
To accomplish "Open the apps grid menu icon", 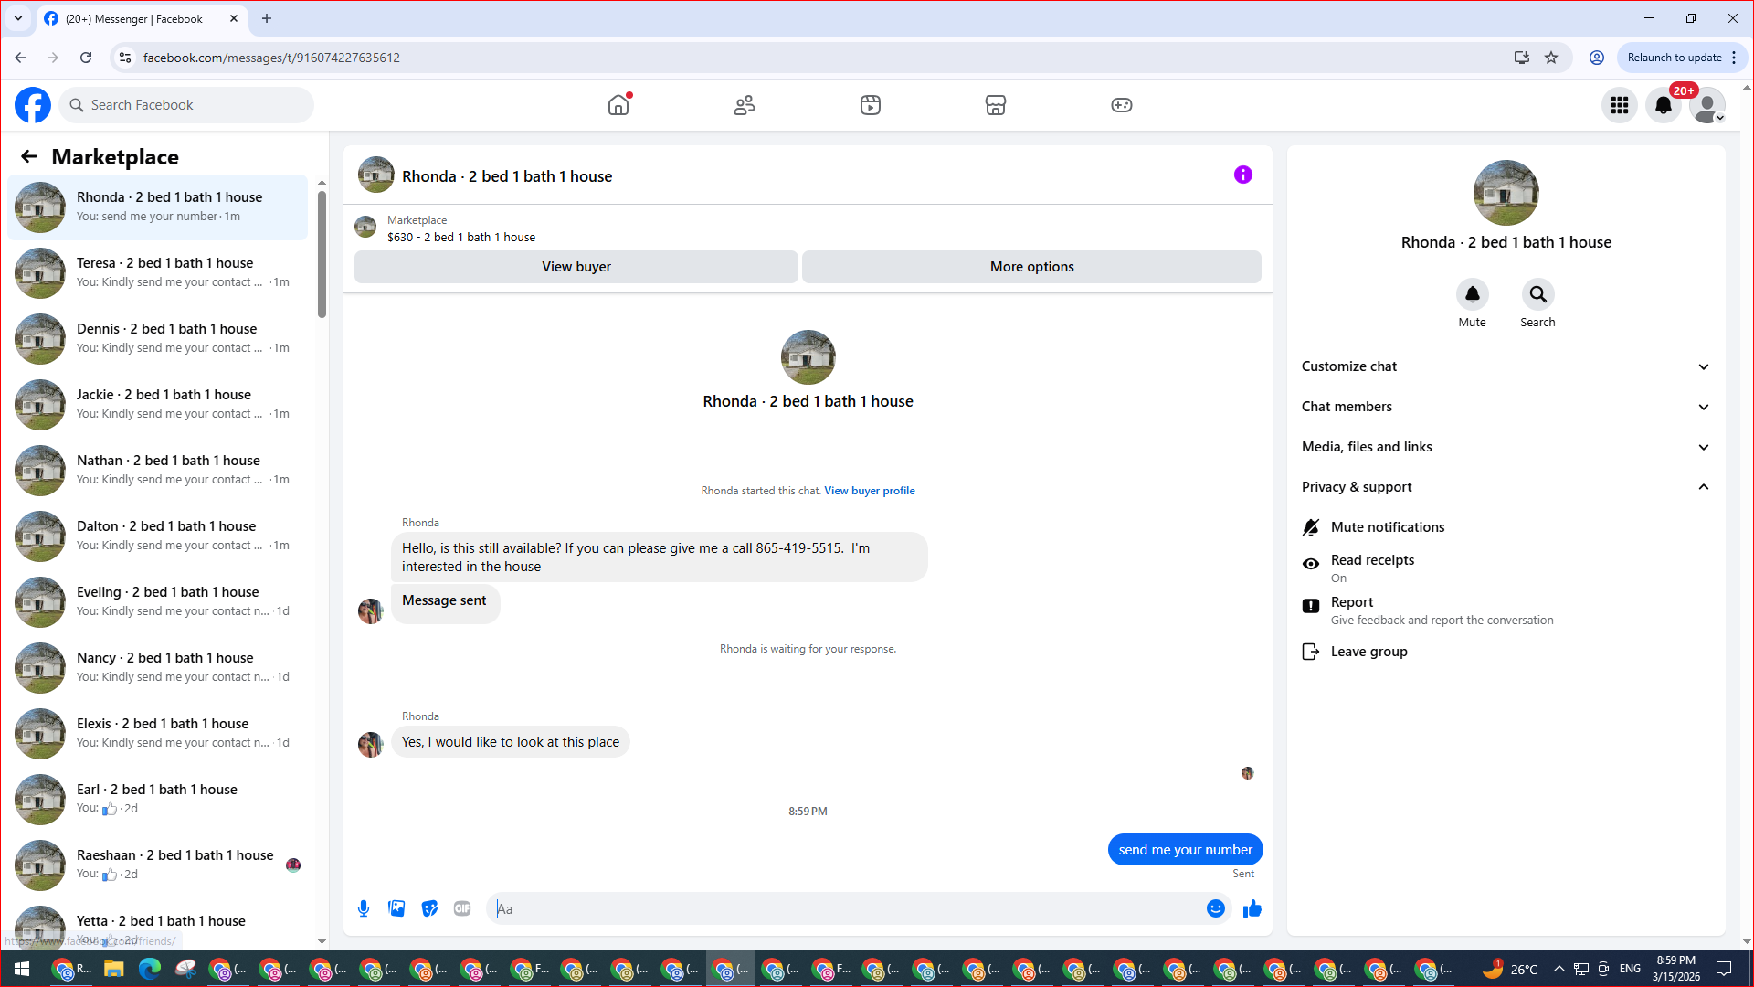I will click(1620, 105).
